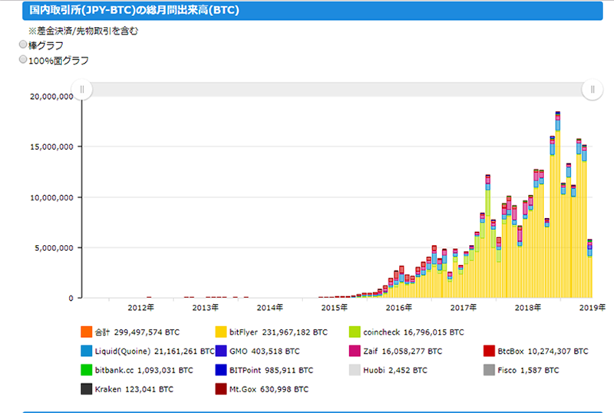This screenshot has width=614, height=413.
Task: Click the 15,000,000 y-axis label
Action: (x=51, y=147)
